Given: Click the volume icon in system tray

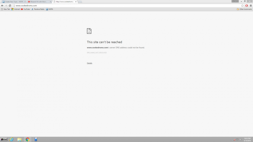Looking at the screenshot, I should (241, 139).
